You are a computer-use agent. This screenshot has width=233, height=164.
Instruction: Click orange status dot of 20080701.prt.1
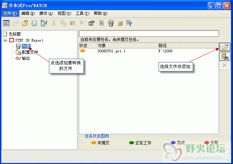(x=82, y=51)
